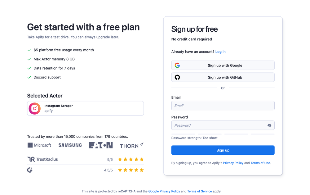The width and height of the screenshot is (310, 195).
Task: Click the G2 logo icon
Action: point(30,170)
